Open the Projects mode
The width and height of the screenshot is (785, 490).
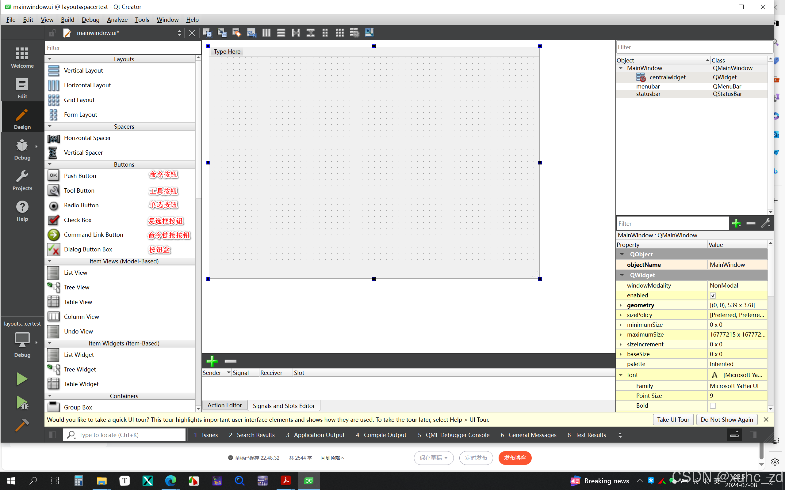tap(22, 180)
